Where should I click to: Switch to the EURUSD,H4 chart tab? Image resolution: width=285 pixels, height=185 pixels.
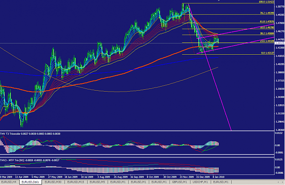[x=9, y=182]
